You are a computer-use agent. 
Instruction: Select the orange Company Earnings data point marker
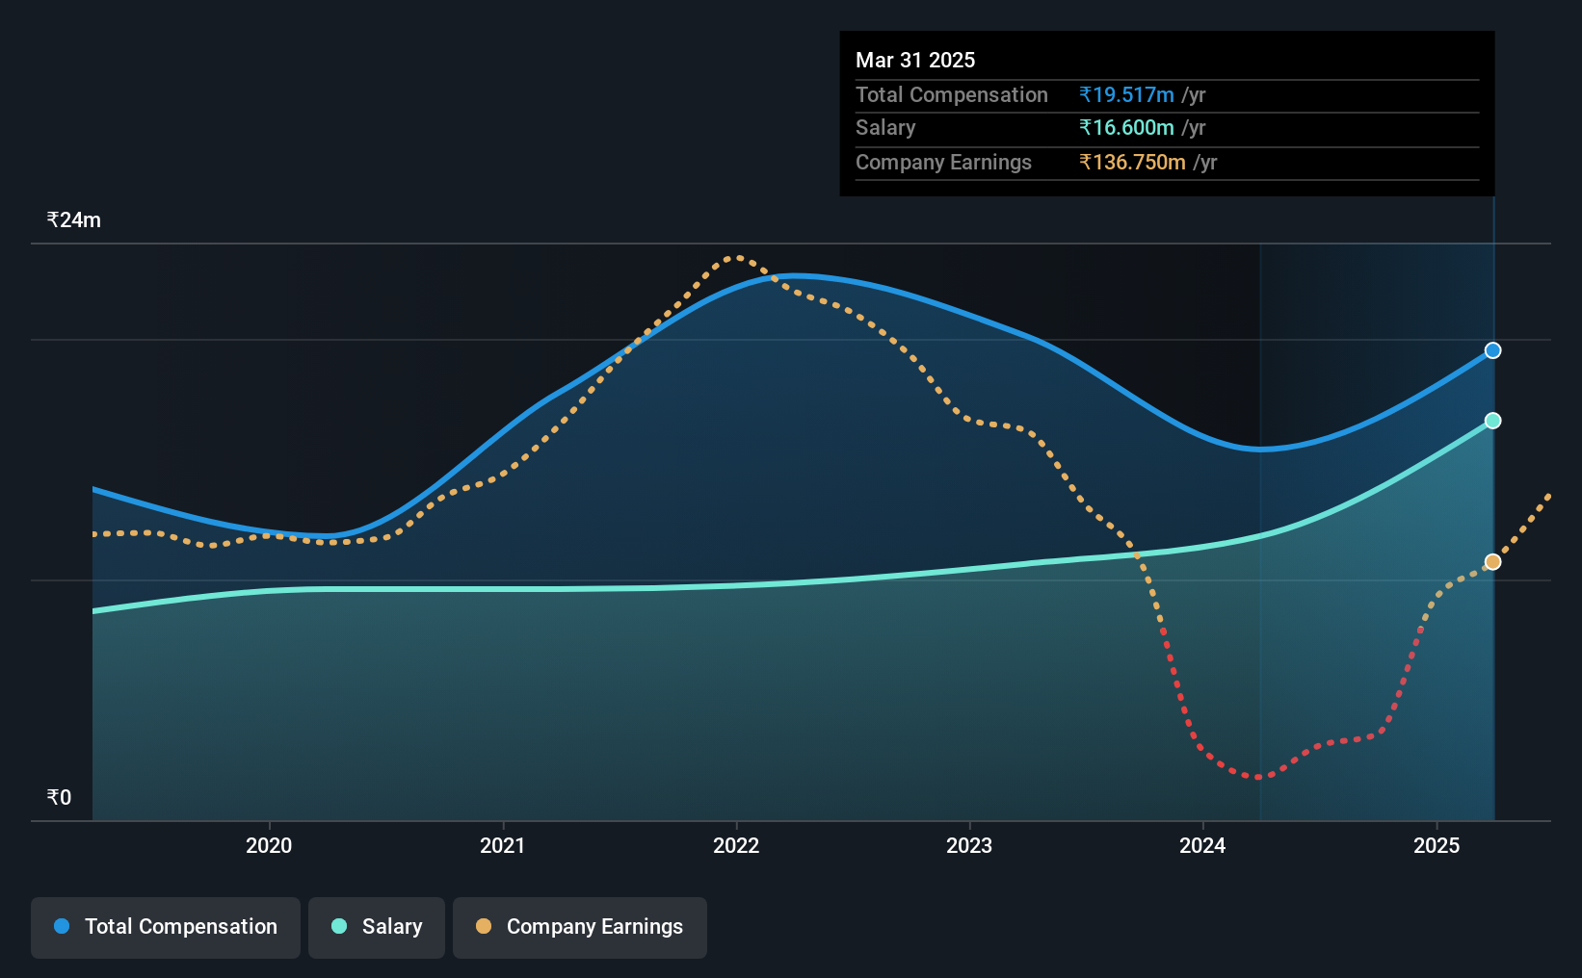coord(1492,562)
